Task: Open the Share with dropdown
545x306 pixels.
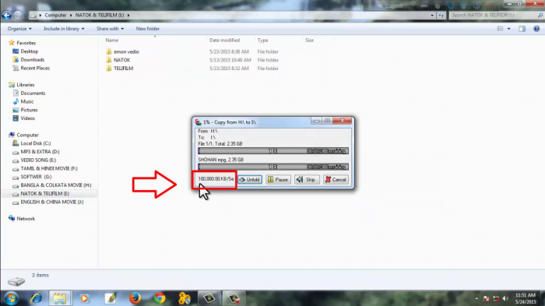Action: (x=110, y=29)
